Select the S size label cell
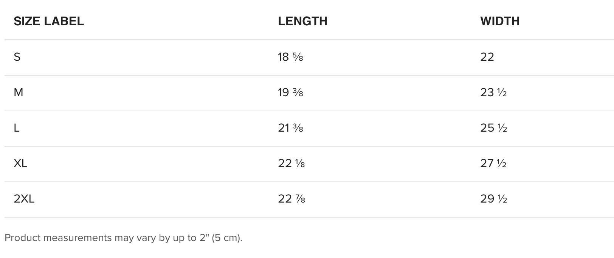 point(17,57)
